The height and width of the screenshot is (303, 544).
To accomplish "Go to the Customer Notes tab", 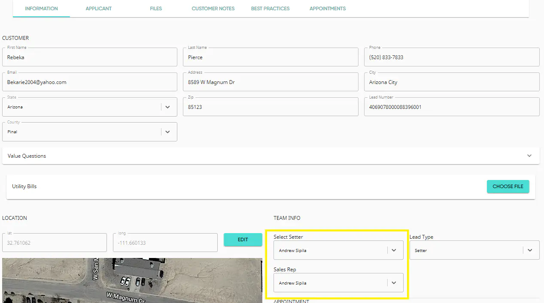I will pos(213,9).
